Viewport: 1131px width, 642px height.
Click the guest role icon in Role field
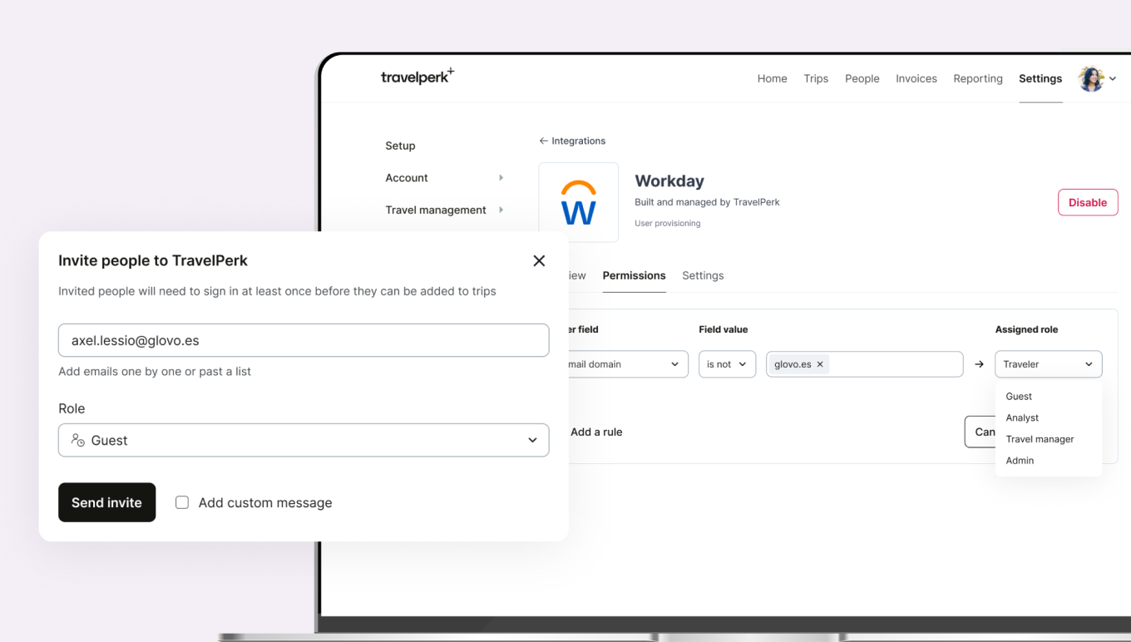coord(78,440)
